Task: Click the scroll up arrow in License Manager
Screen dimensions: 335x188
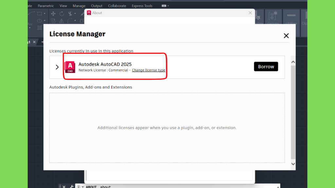Action: coord(293,62)
